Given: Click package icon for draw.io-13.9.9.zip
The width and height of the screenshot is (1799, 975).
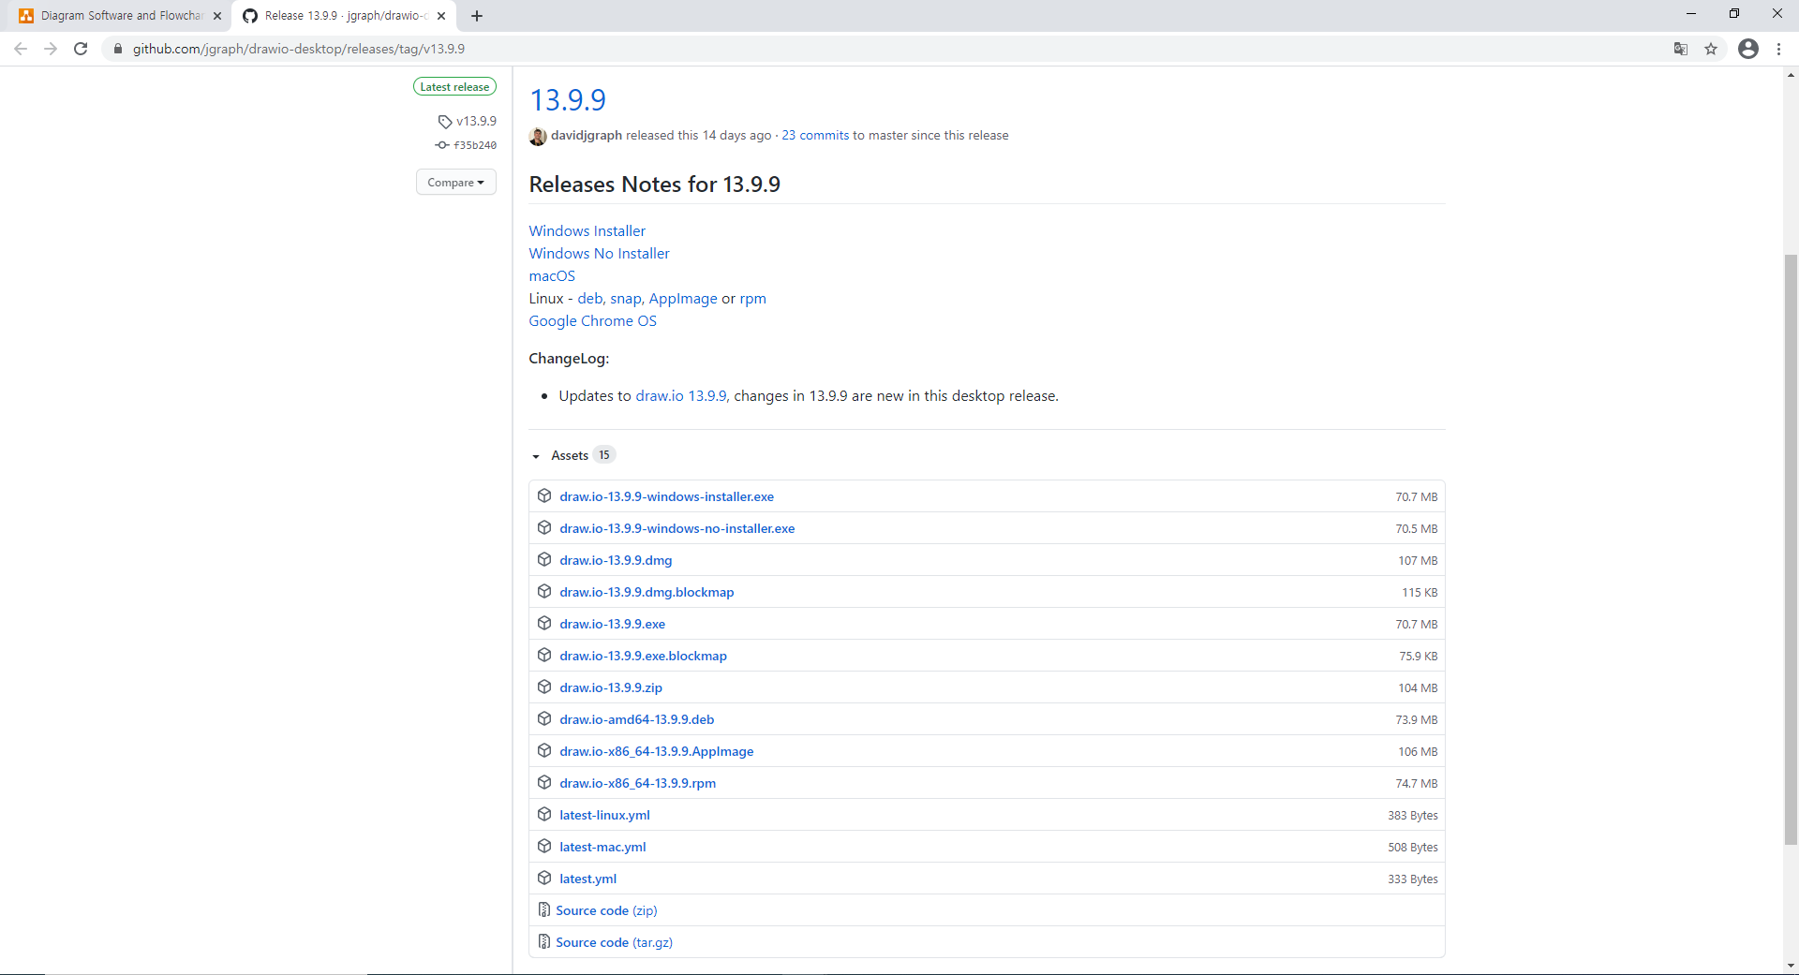Looking at the screenshot, I should [544, 687].
